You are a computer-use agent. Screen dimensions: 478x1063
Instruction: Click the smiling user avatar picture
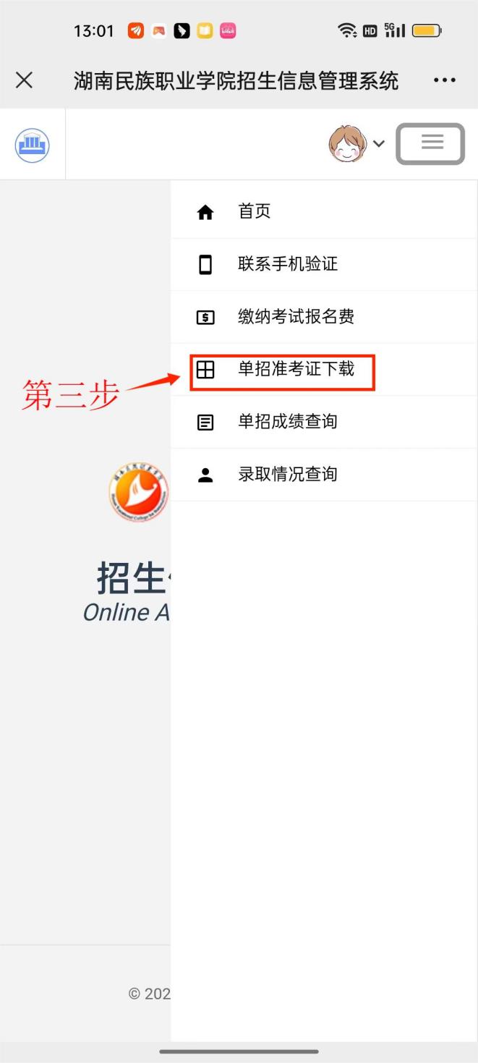click(x=348, y=143)
